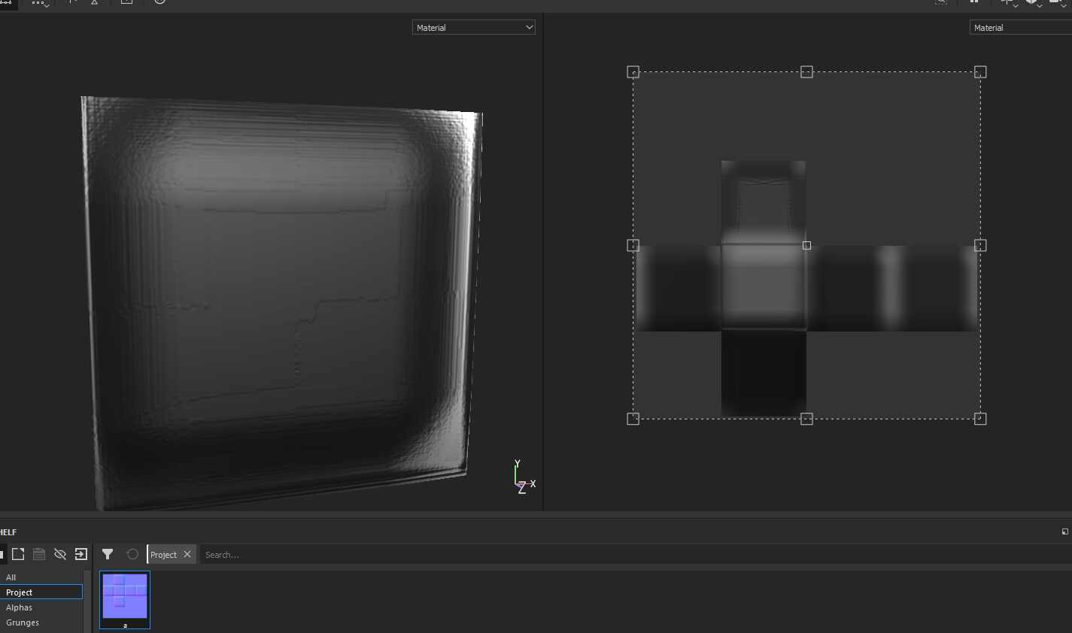Click the greyed-out save icon in the shelf
Screen dimensions: 1072x633
point(39,554)
